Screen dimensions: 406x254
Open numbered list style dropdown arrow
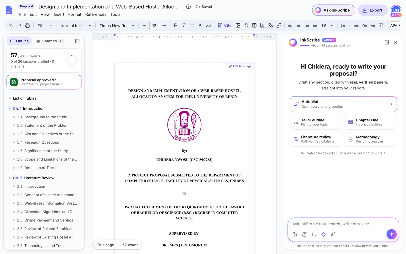pyautogui.click(x=349, y=25)
